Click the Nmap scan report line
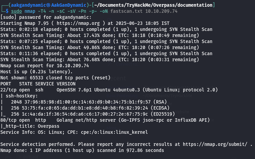 tap(44, 66)
